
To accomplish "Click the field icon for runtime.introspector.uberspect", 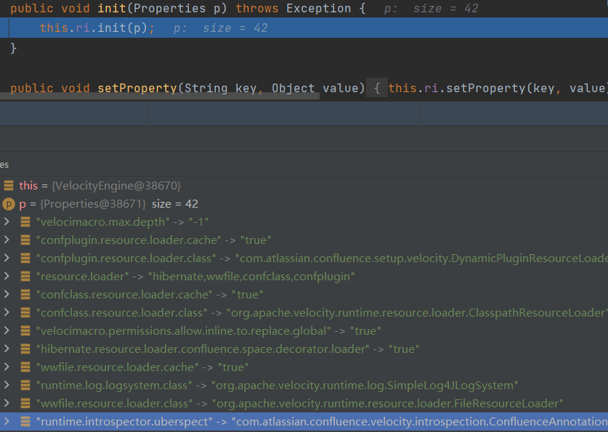I will 25,421.
